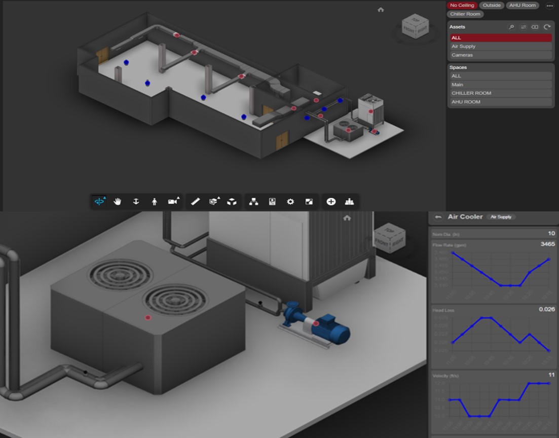Click the Nom Dia value 10

[551, 234]
